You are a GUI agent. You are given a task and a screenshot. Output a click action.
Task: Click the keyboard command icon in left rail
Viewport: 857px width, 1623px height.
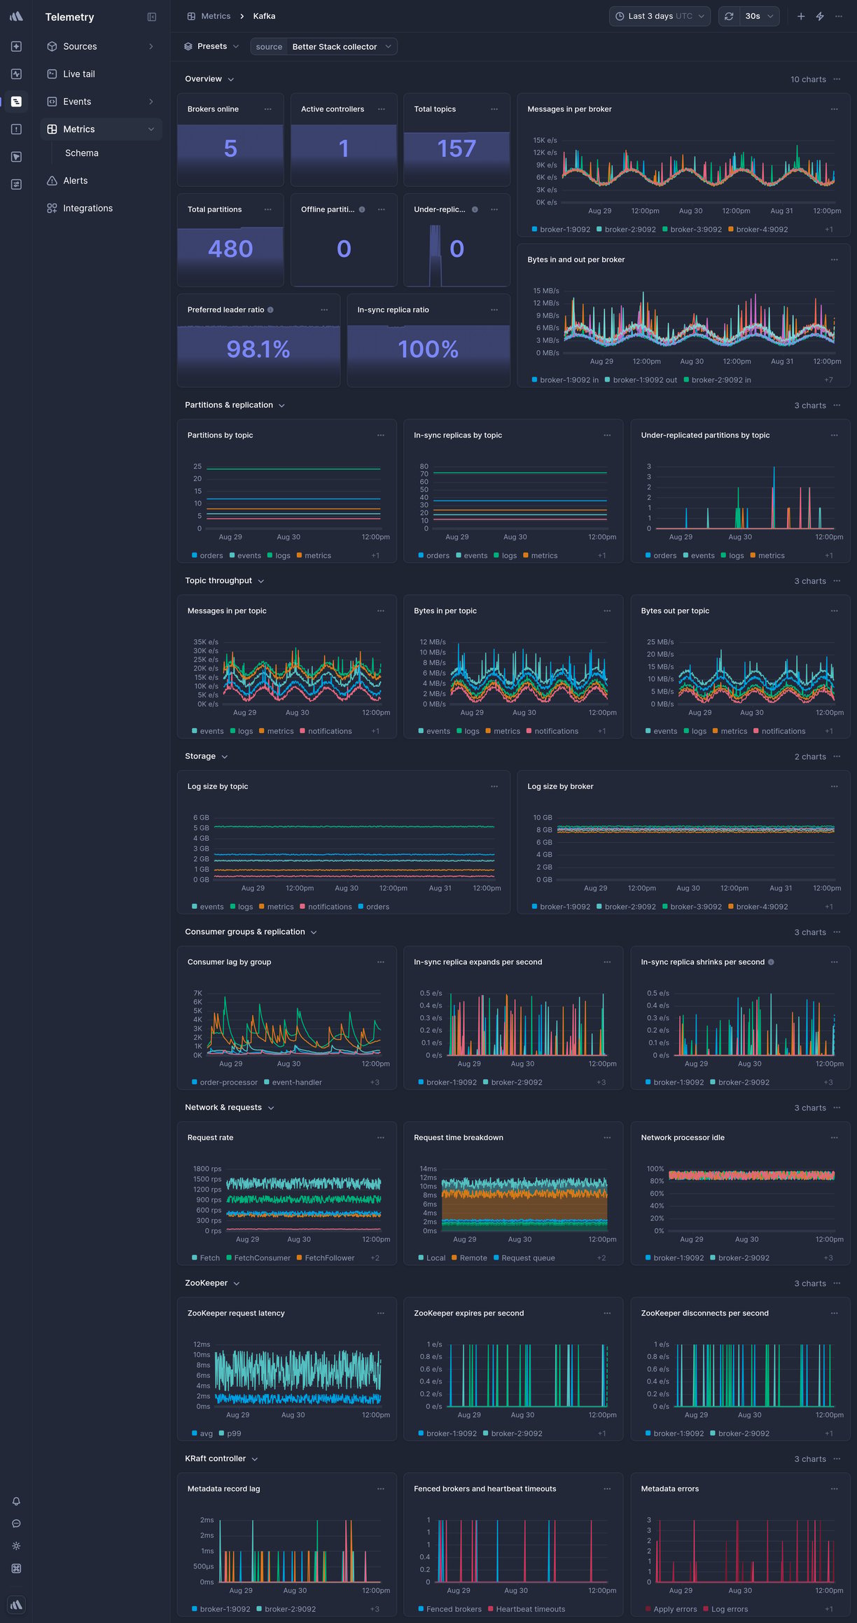(x=16, y=1568)
